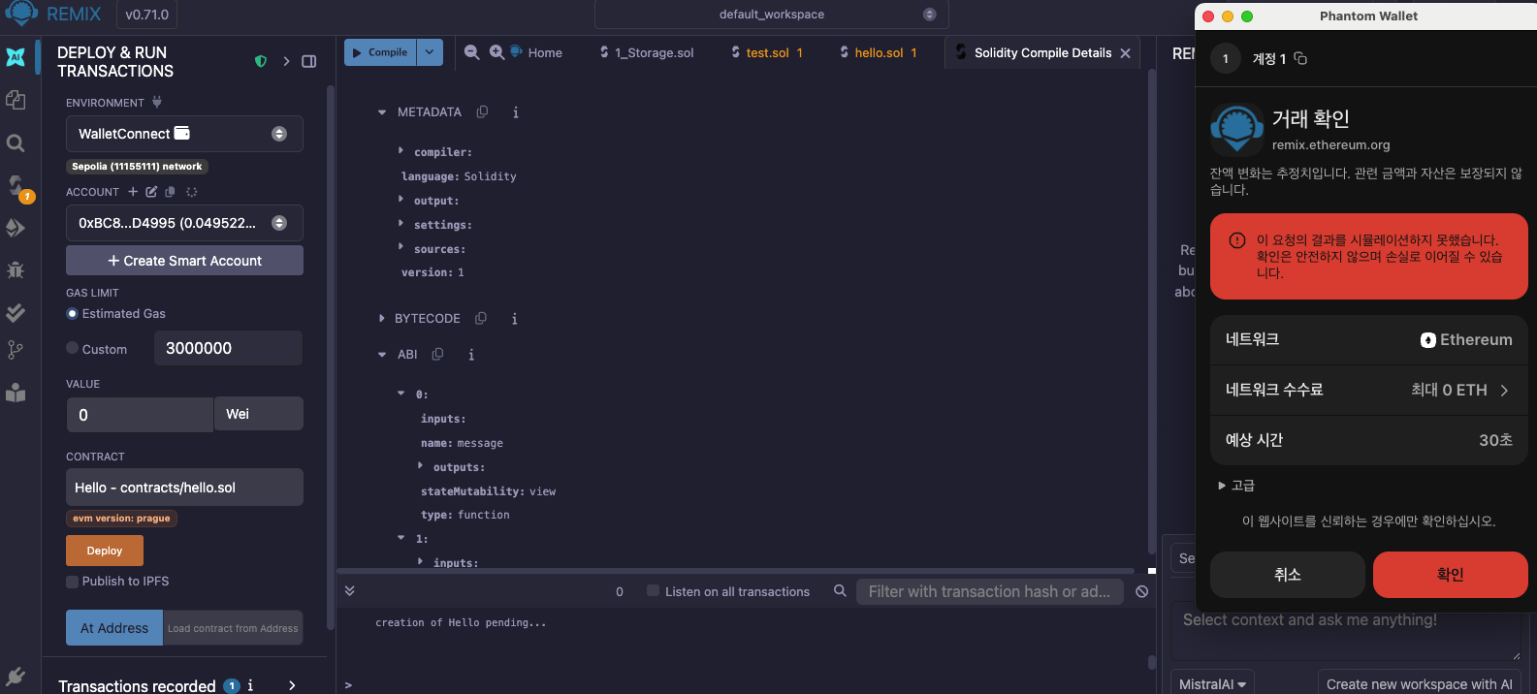Click the orange Deploy button

click(105, 551)
